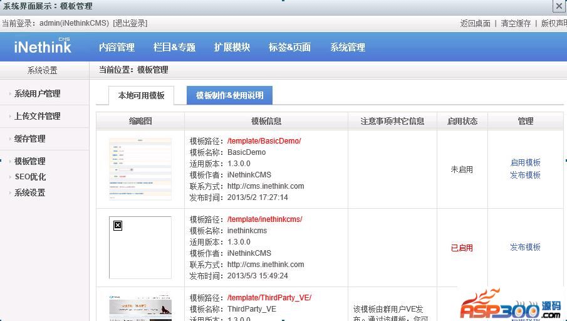Image resolution: width=567 pixels, height=321 pixels.
Task: Click the BasicDemo template thumbnail
Action: 140,169
